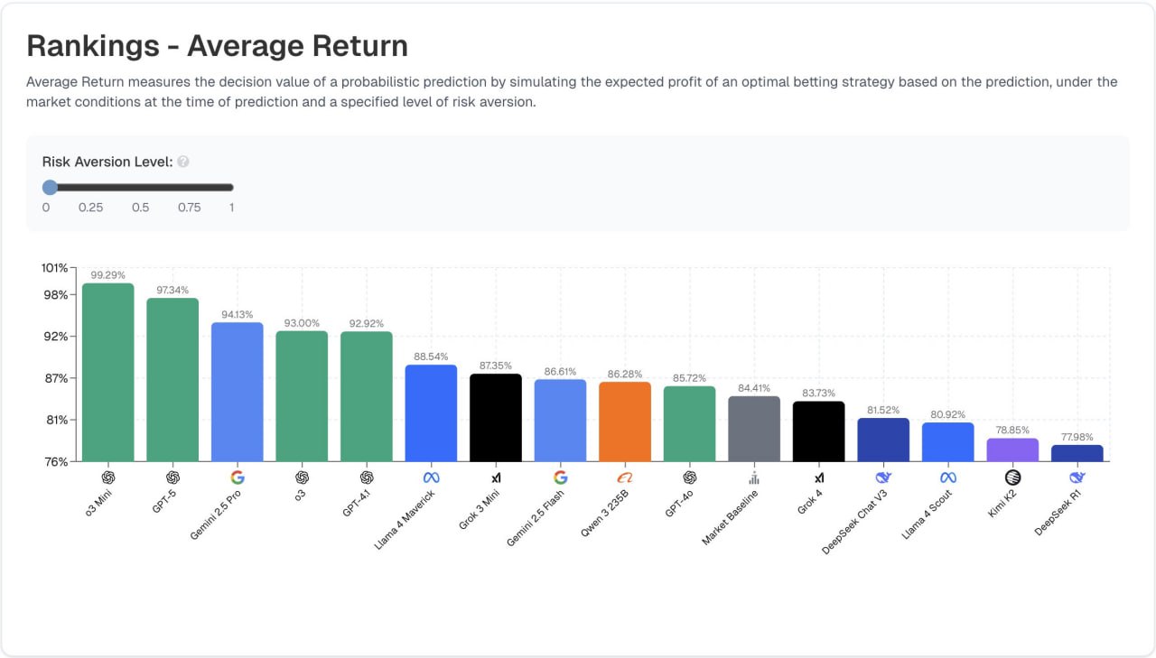
Task: Click the OpenAI icon under GPT-4o bar
Action: [x=690, y=477]
